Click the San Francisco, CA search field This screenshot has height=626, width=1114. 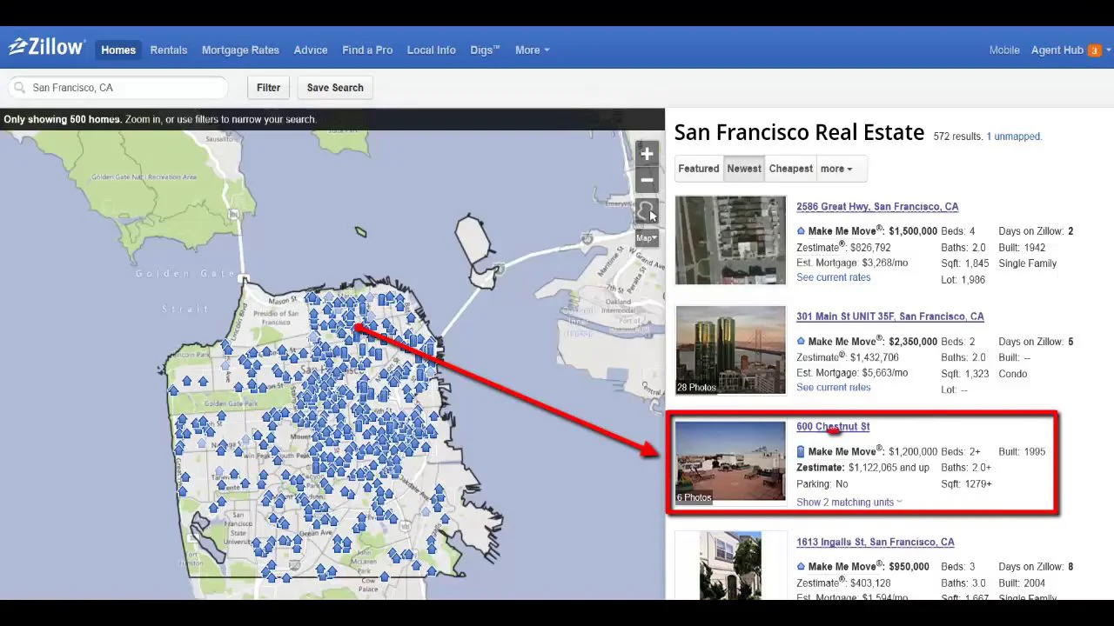pyautogui.click(x=119, y=88)
